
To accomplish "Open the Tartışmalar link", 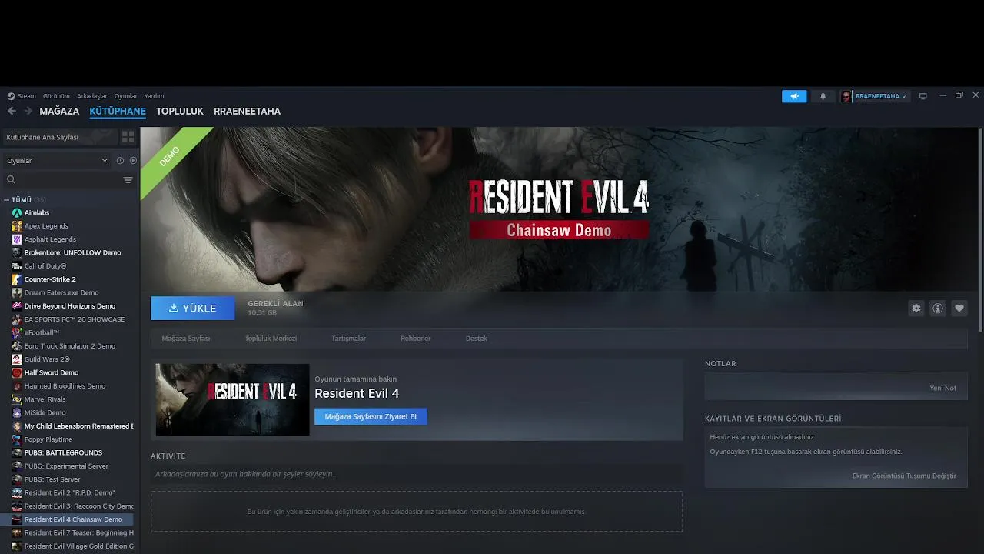I will click(348, 339).
